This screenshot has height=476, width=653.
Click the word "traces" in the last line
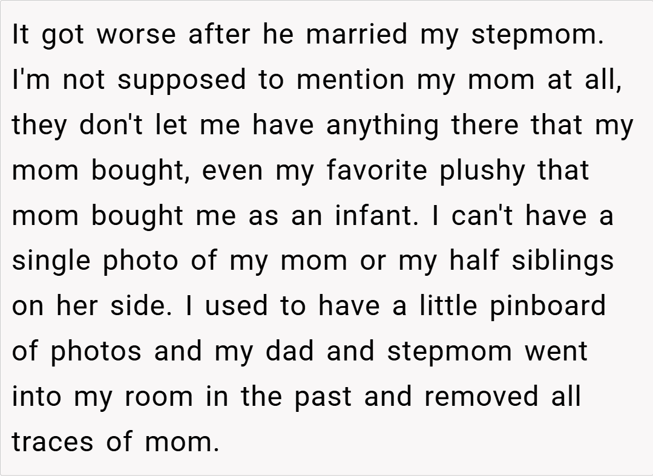click(53, 442)
